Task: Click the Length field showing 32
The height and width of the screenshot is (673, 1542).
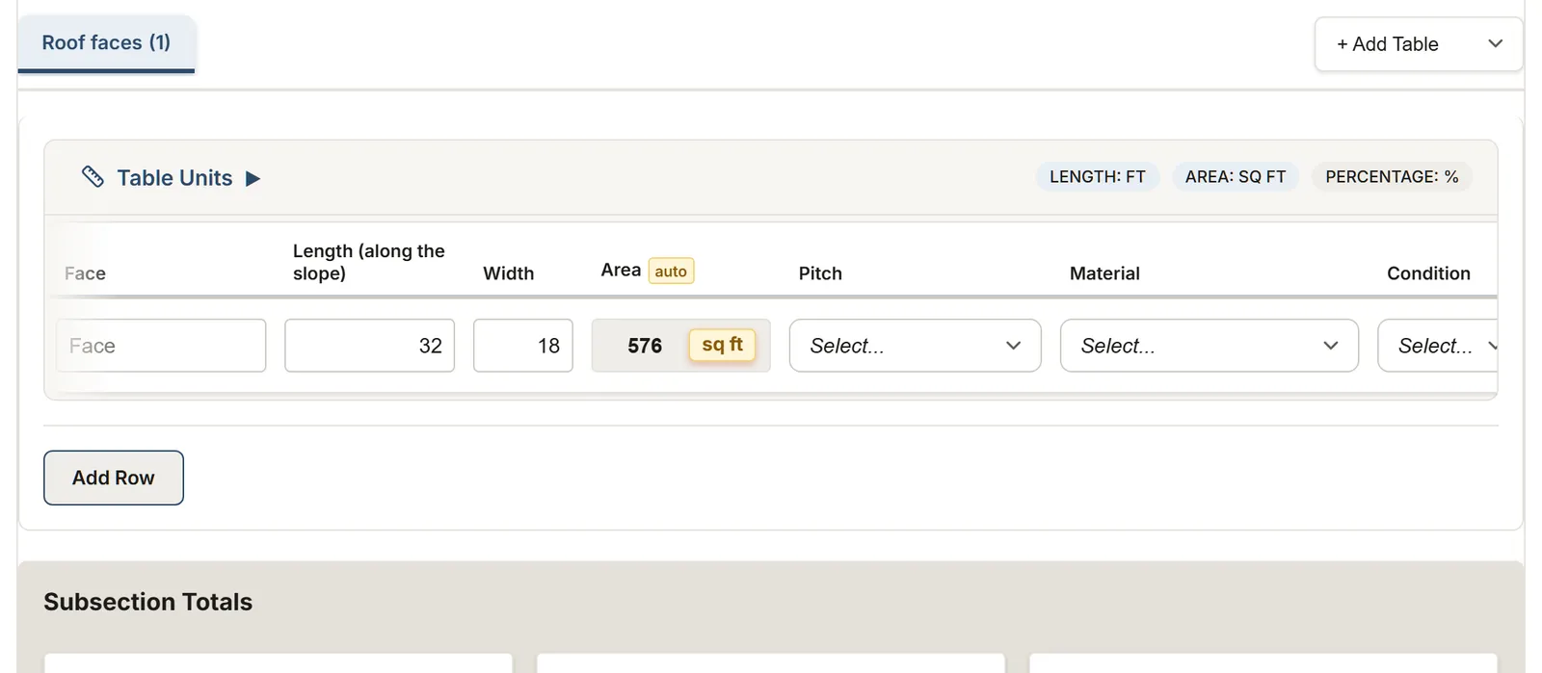Action: coord(369,346)
